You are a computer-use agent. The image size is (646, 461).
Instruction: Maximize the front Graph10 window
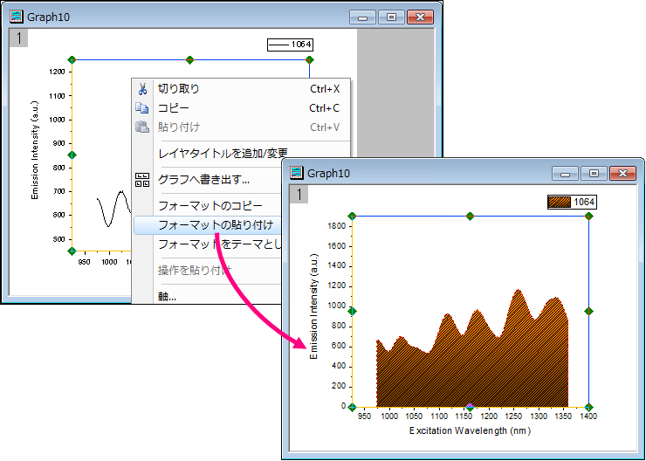(594, 174)
